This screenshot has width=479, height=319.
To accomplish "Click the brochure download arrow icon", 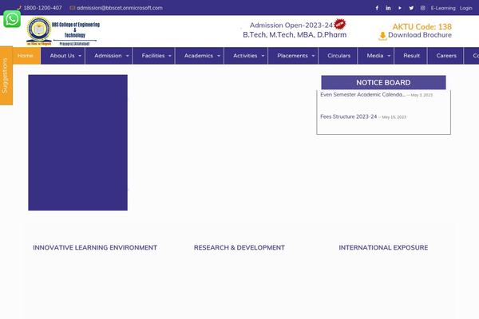I will [x=382, y=36].
